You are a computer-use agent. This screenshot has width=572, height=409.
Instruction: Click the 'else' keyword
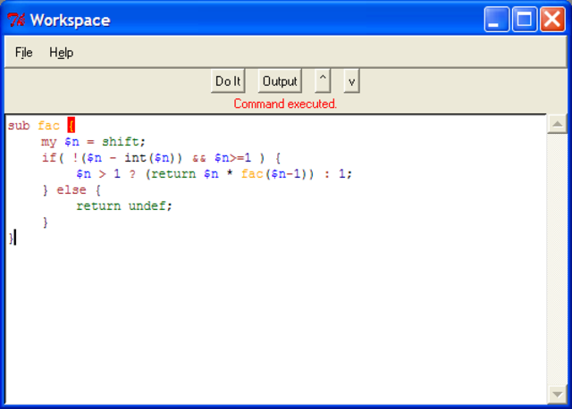pos(71,190)
